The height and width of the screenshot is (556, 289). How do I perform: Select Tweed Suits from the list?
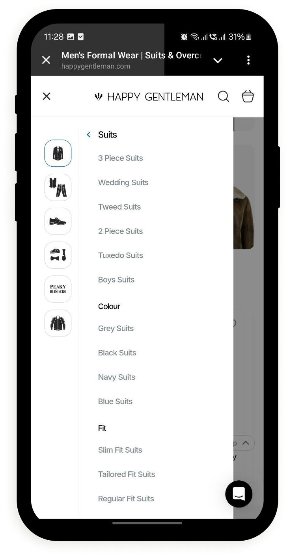(x=119, y=207)
